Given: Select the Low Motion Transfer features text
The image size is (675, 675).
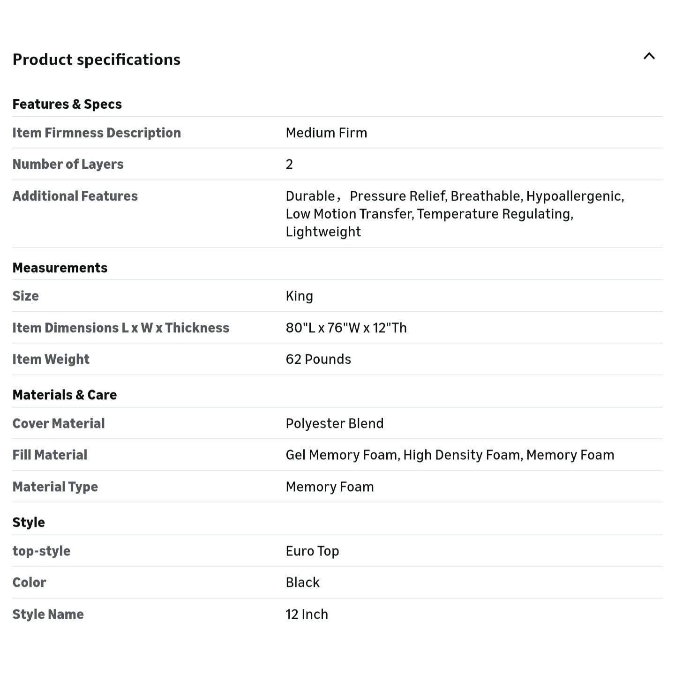Looking at the screenshot, I should [349, 214].
